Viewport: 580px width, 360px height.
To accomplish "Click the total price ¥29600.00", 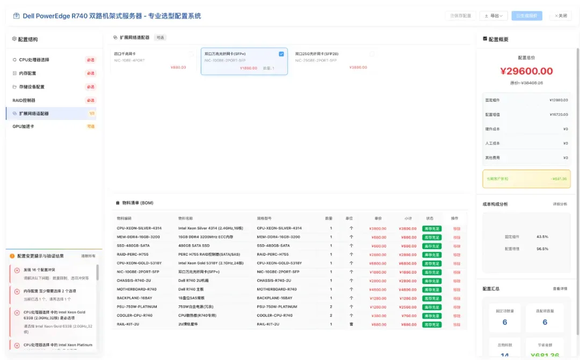I will click(526, 71).
